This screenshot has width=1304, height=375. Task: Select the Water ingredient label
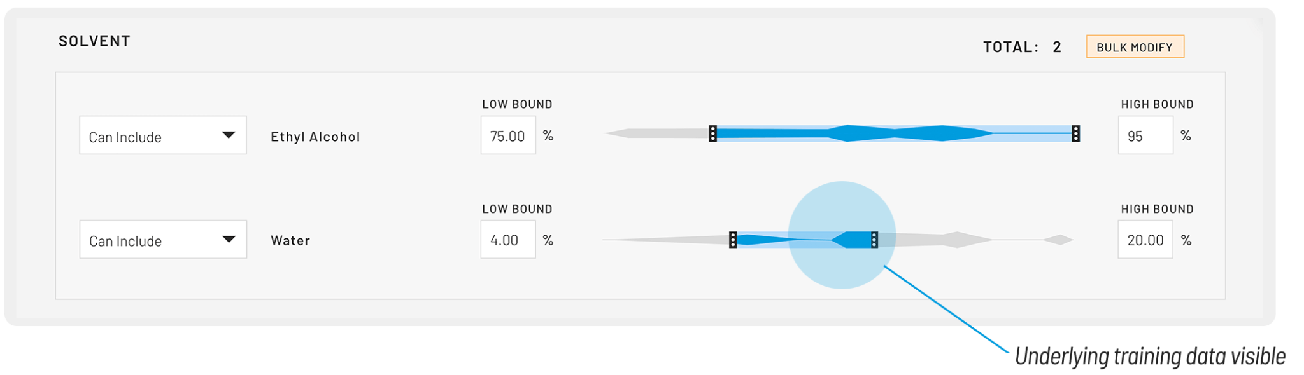pyautogui.click(x=290, y=240)
